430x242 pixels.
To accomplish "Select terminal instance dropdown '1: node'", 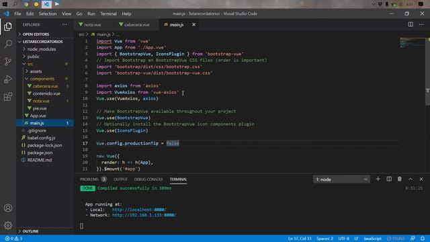I will (x=341, y=179).
